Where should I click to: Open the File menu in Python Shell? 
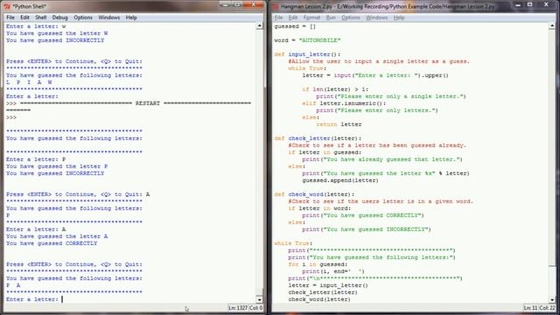(10, 17)
